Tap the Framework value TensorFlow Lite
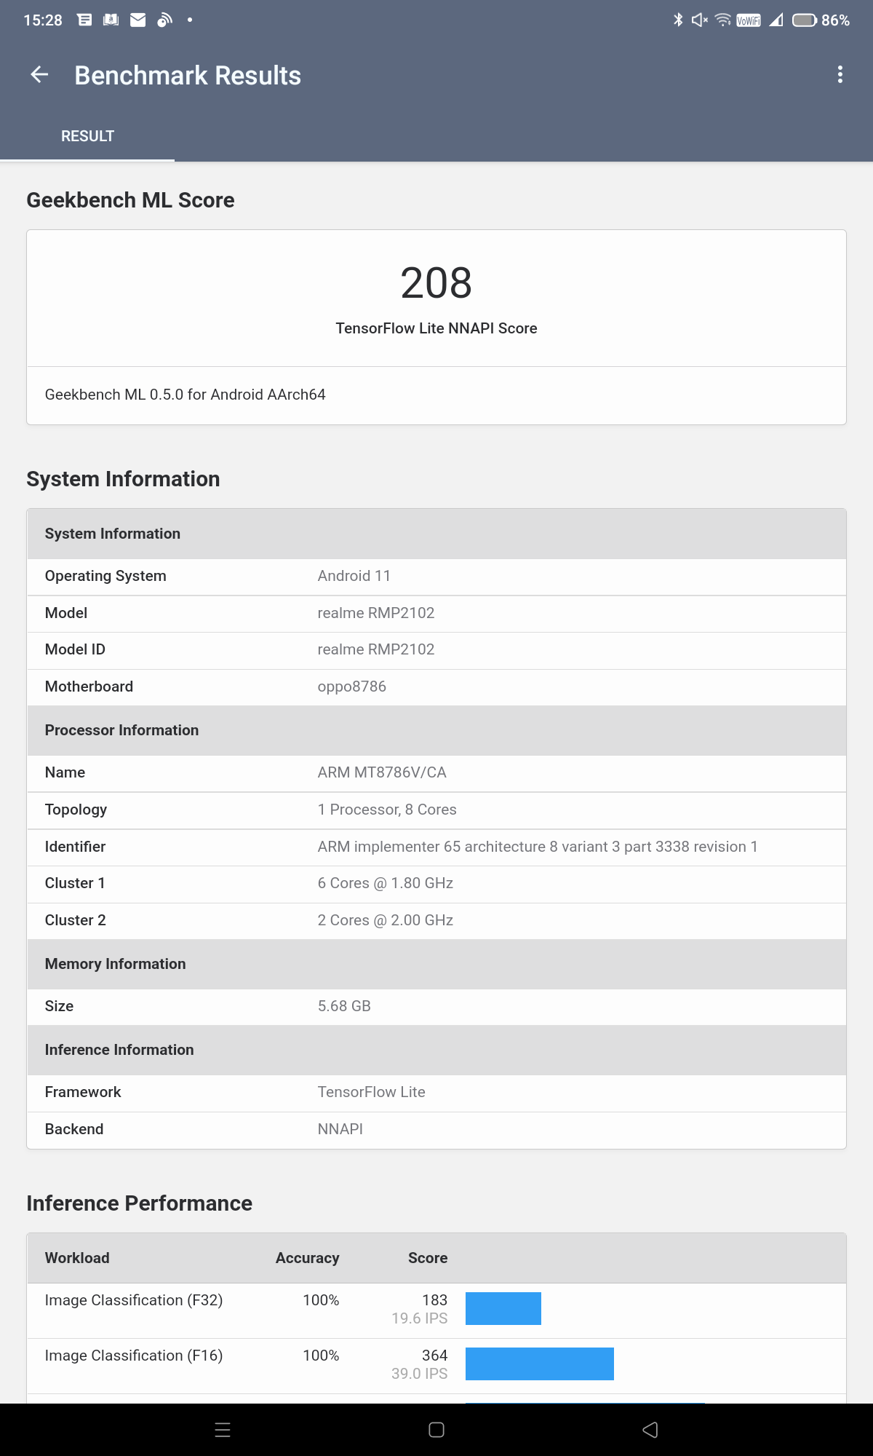873x1456 pixels. (372, 1092)
